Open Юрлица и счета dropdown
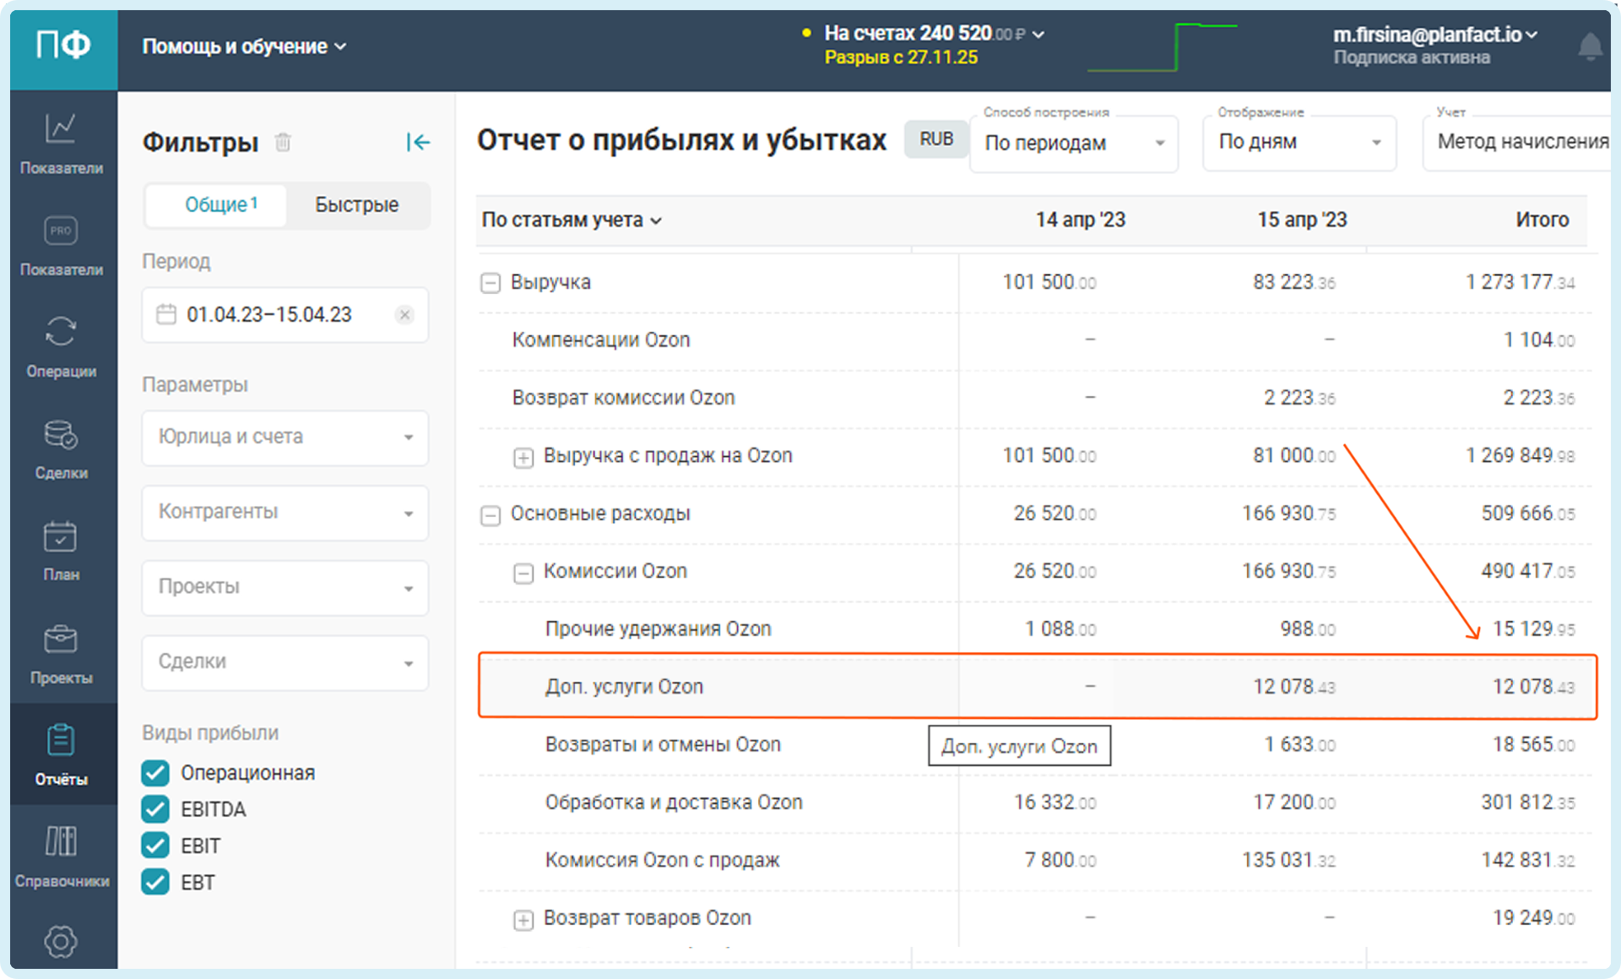The width and height of the screenshot is (1621, 979). (x=285, y=437)
